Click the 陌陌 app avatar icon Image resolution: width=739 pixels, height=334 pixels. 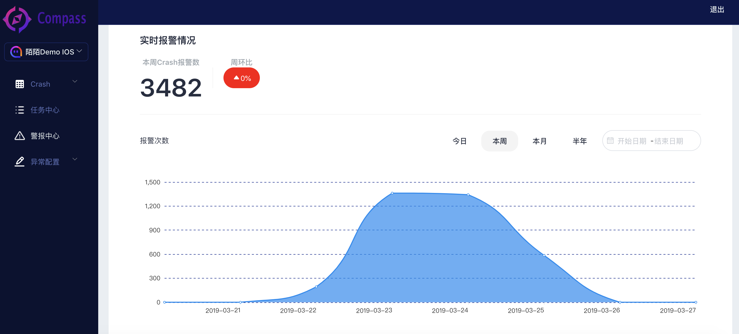(16, 52)
